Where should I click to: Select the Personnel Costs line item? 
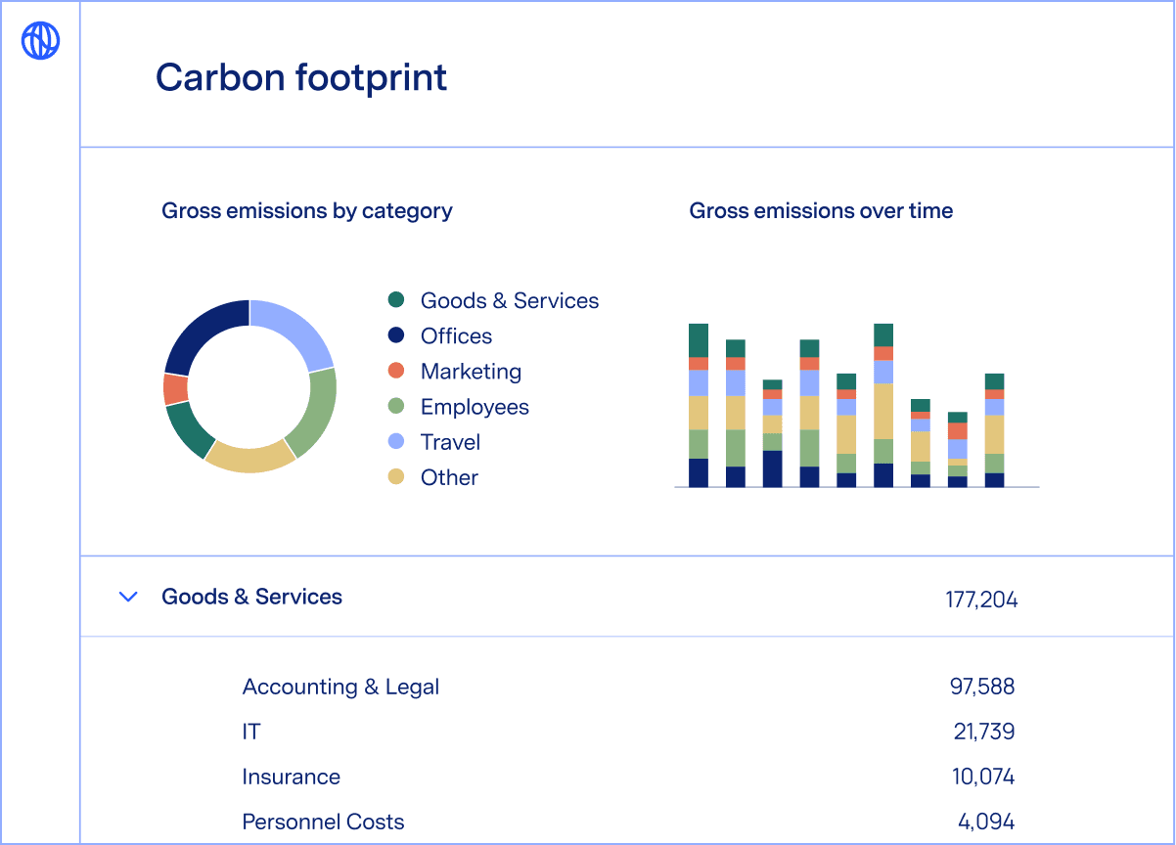[x=323, y=822]
